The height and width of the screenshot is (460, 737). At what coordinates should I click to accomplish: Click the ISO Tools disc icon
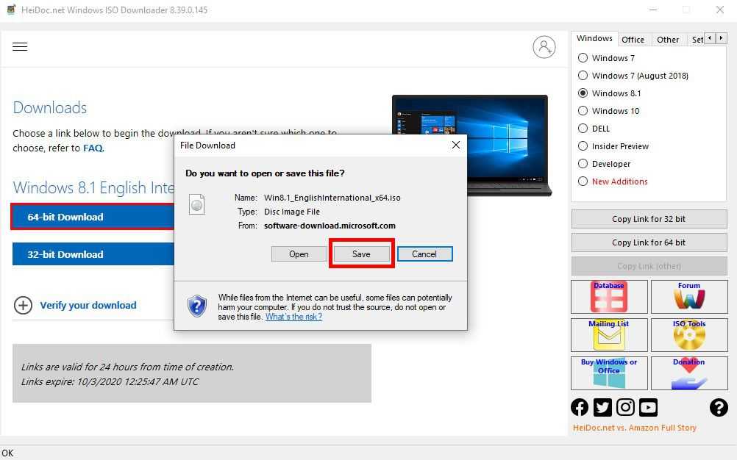(688, 334)
